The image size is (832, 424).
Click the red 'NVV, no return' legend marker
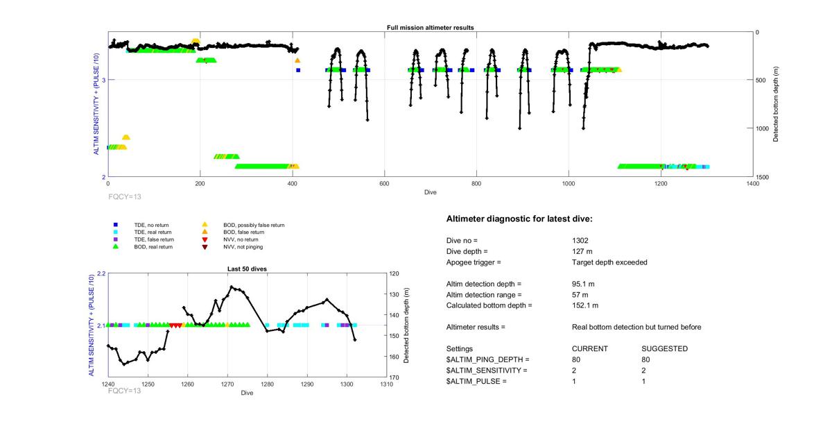(205, 239)
